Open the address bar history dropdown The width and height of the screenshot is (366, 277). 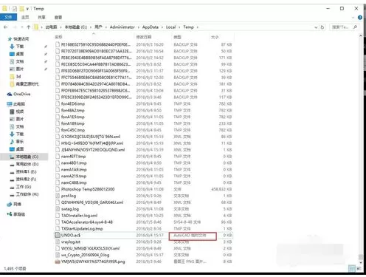(x=316, y=27)
